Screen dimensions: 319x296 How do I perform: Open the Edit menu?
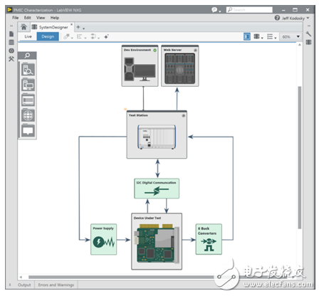(27, 18)
